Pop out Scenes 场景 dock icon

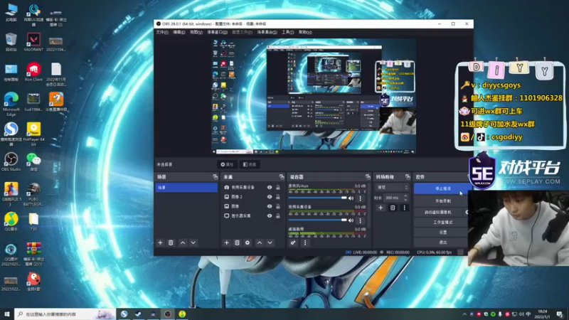216,176
